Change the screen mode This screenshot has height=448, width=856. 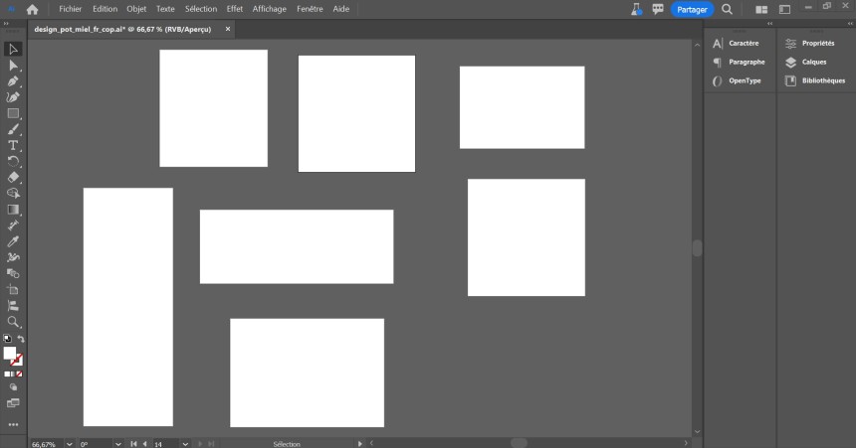pos(13,403)
